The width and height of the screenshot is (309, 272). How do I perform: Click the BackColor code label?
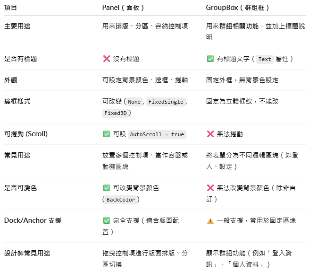point(121,200)
